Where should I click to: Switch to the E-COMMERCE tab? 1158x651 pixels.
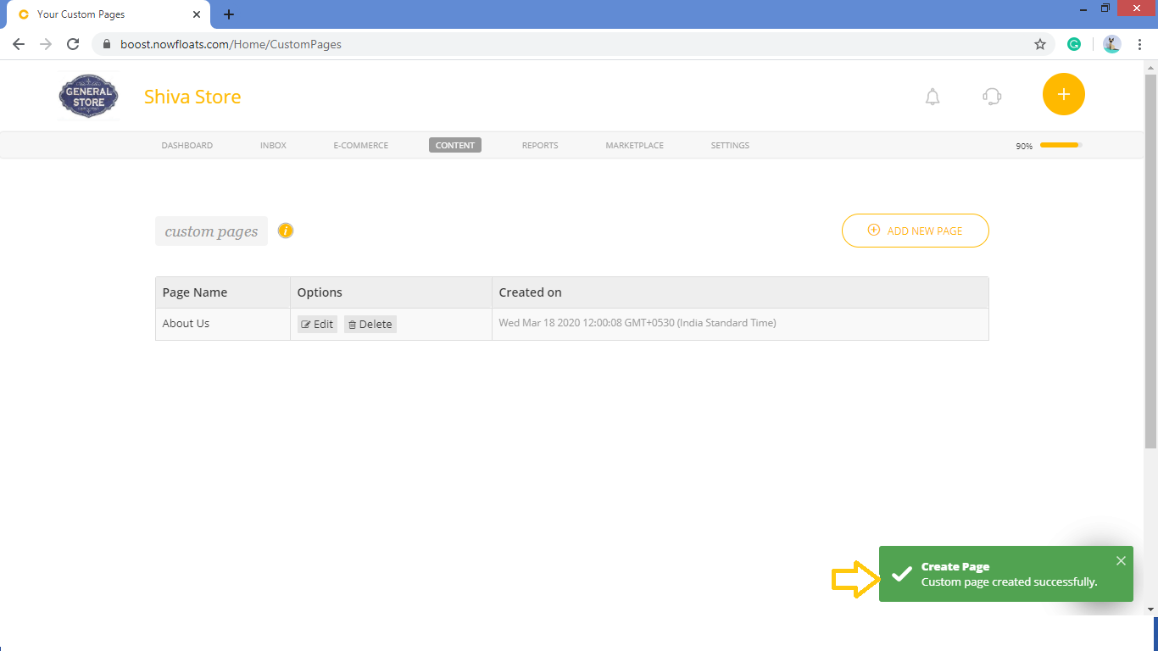pos(360,145)
